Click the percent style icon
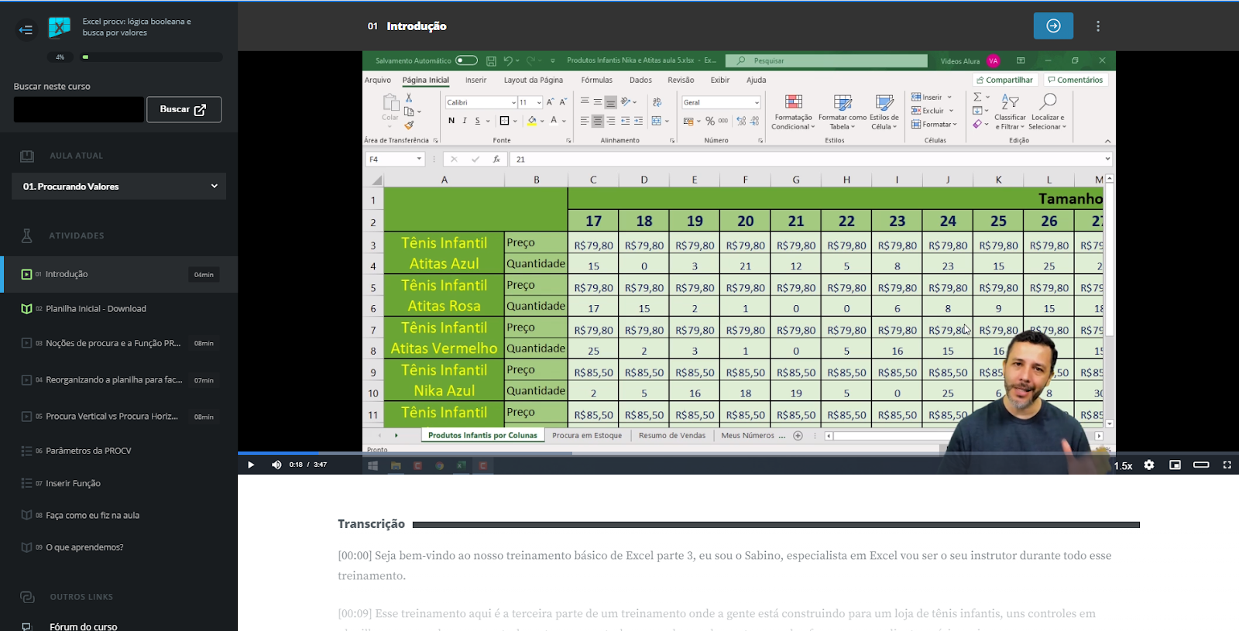Screen dimensions: 1239x631 (710, 121)
